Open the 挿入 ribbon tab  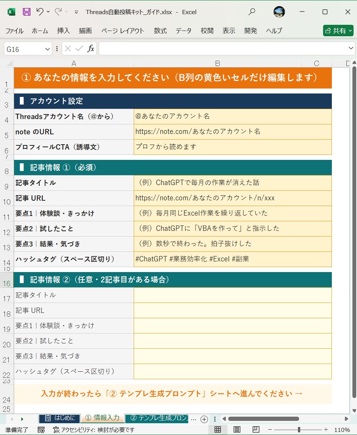pyautogui.click(x=63, y=31)
